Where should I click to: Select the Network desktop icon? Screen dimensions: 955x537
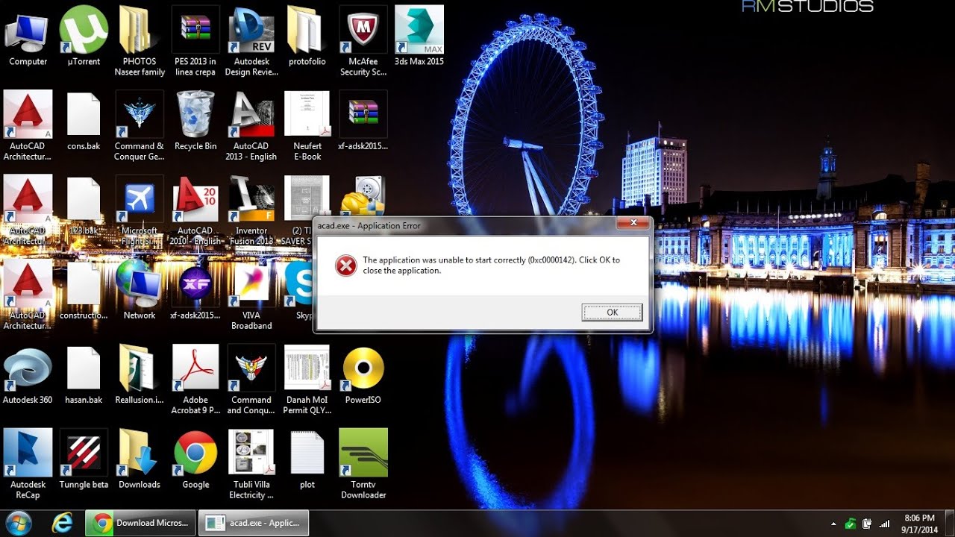(x=140, y=290)
